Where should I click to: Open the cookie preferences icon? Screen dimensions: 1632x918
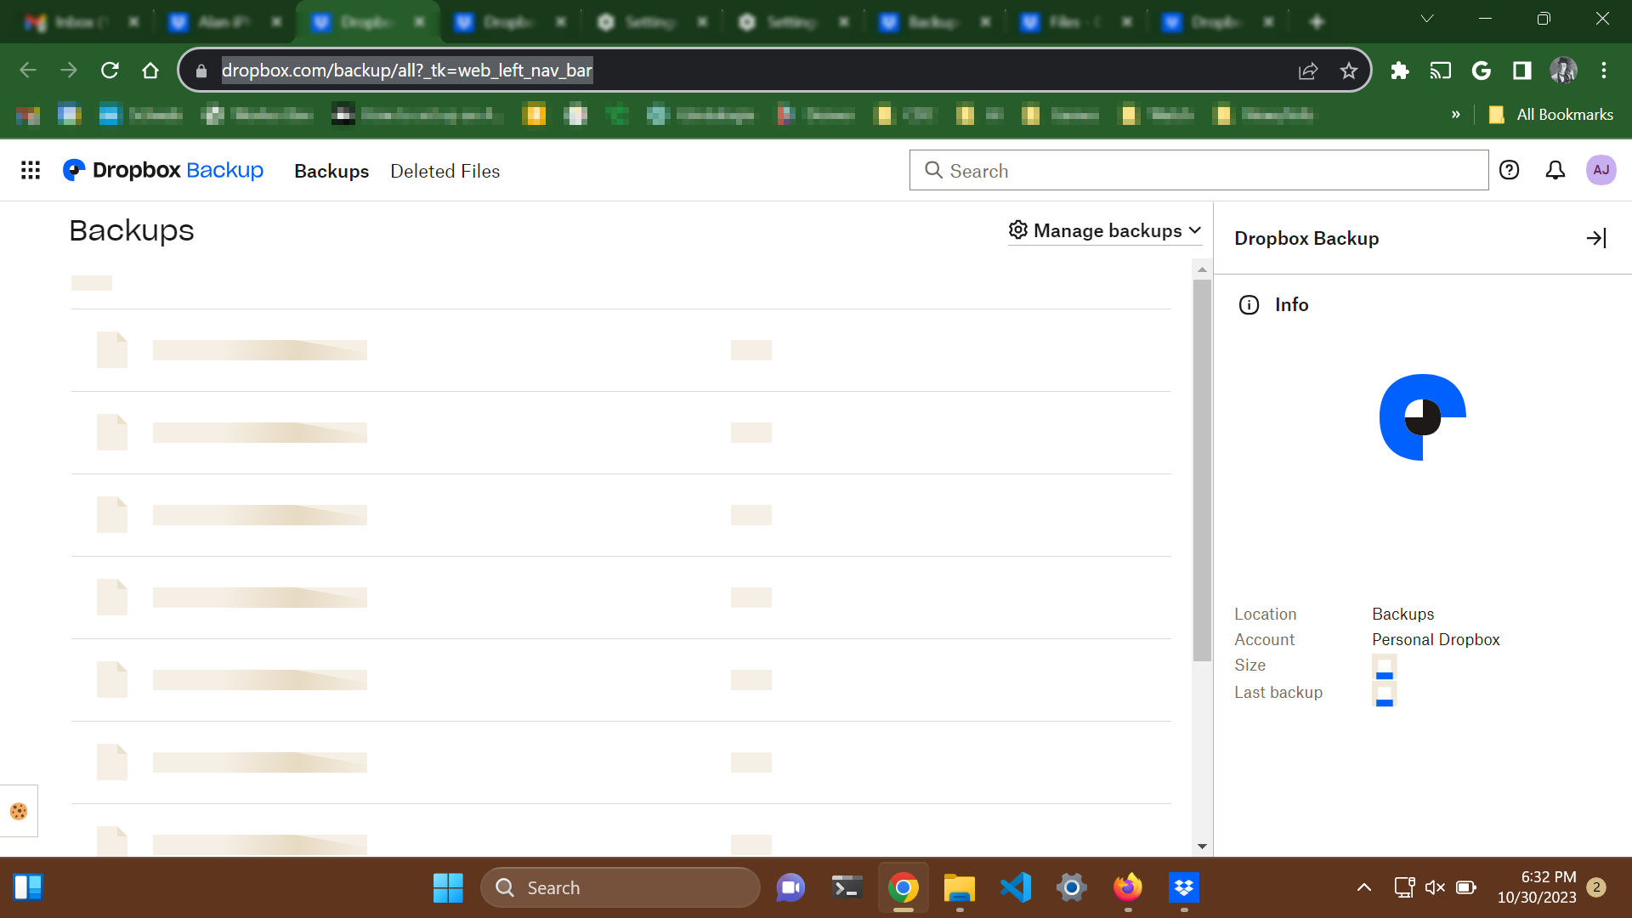tap(20, 810)
